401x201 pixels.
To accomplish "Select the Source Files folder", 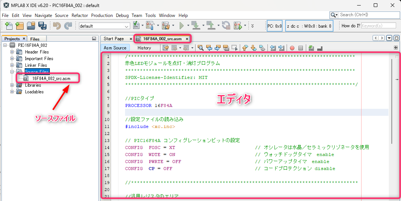I will click(x=37, y=72).
